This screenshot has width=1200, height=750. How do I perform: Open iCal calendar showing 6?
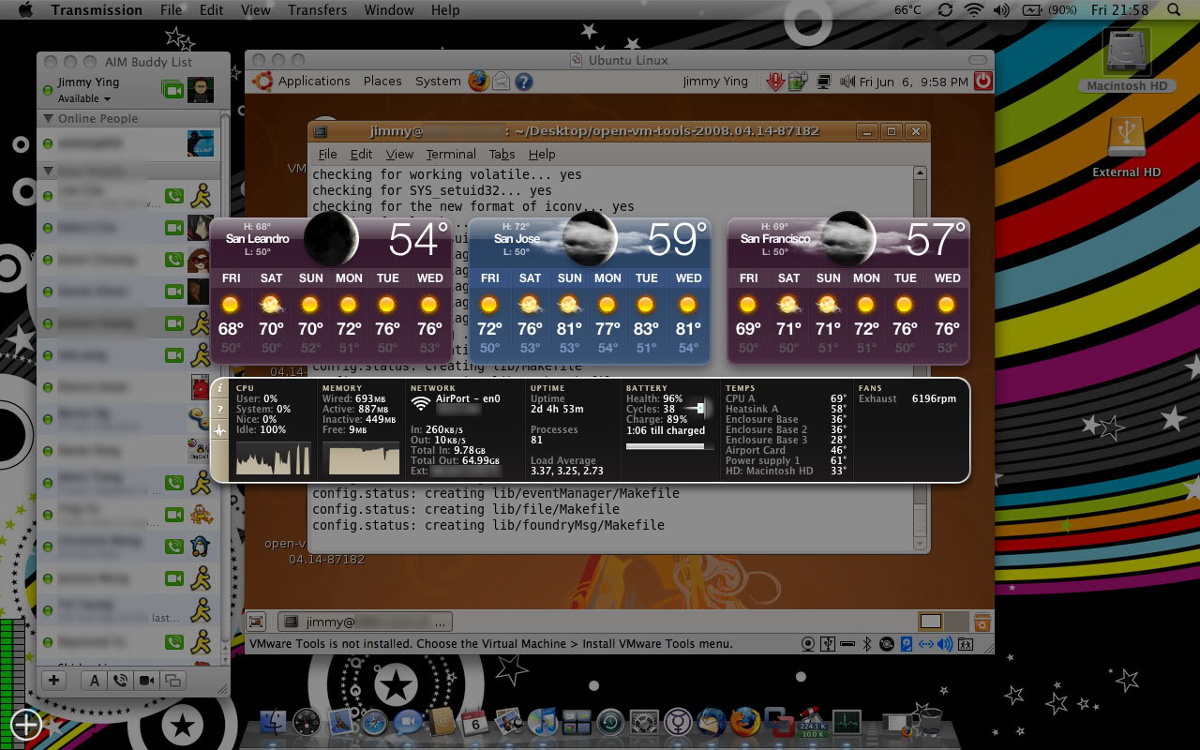click(475, 723)
